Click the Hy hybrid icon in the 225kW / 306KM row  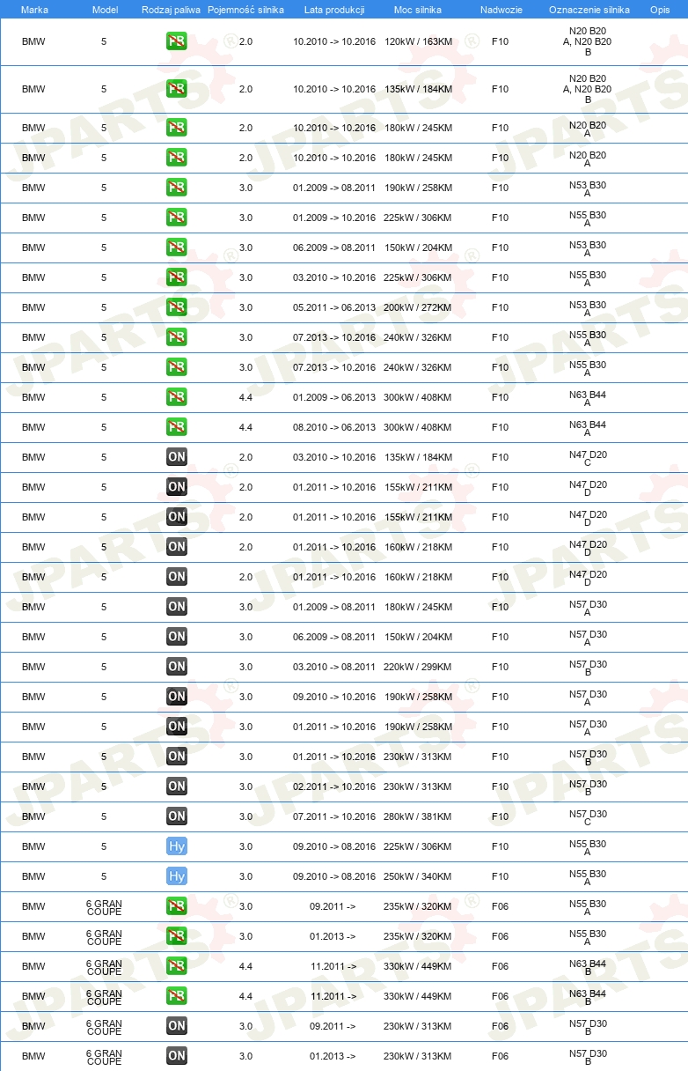click(177, 846)
